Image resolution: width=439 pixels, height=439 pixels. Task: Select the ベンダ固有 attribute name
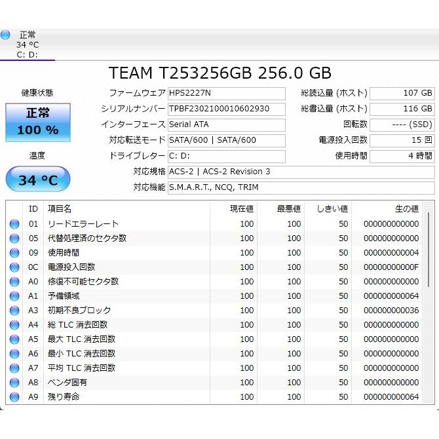tap(67, 383)
